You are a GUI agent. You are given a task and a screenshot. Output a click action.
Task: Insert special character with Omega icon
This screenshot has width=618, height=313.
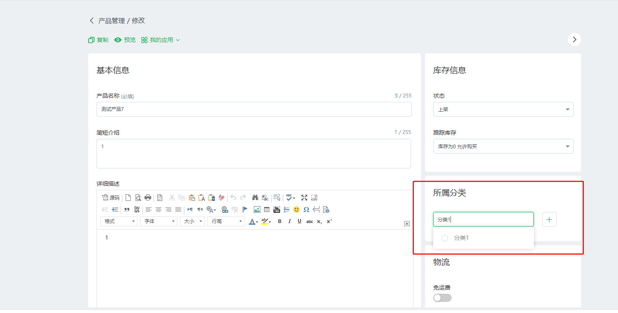tap(306, 209)
